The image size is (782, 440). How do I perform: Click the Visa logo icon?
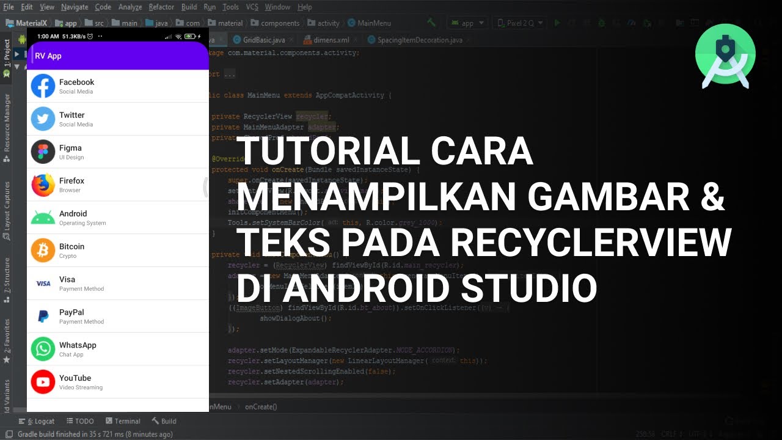tap(43, 284)
